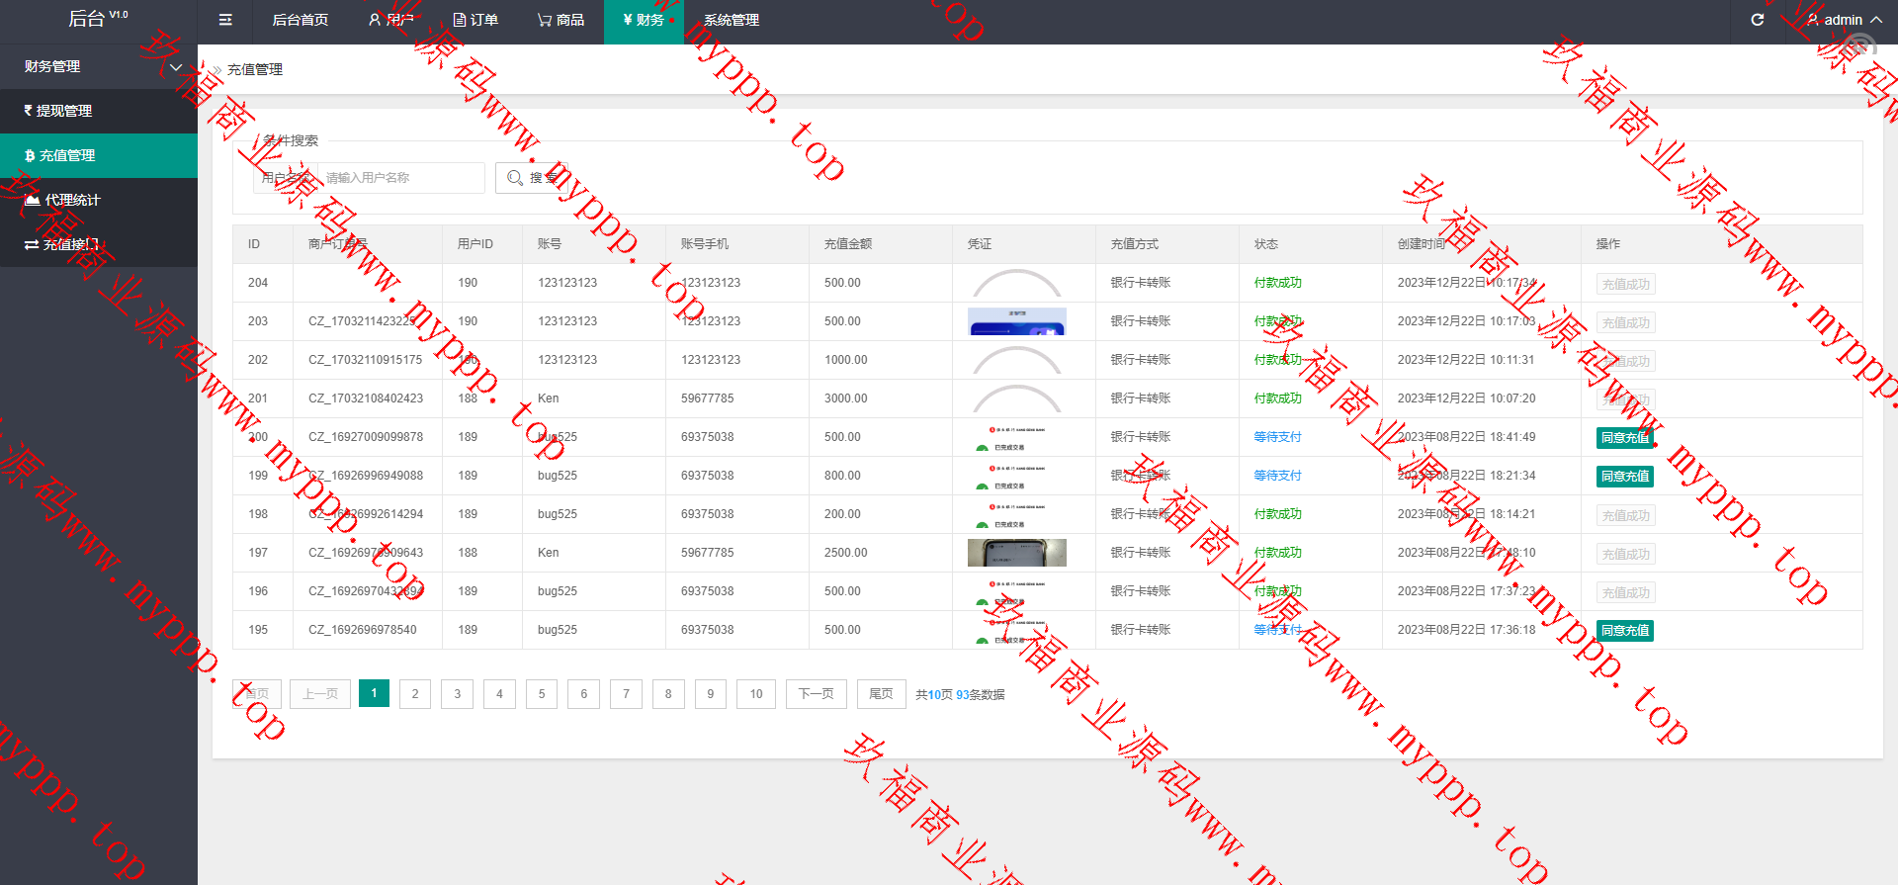Approve recharge for order ID 200

coord(1624,438)
